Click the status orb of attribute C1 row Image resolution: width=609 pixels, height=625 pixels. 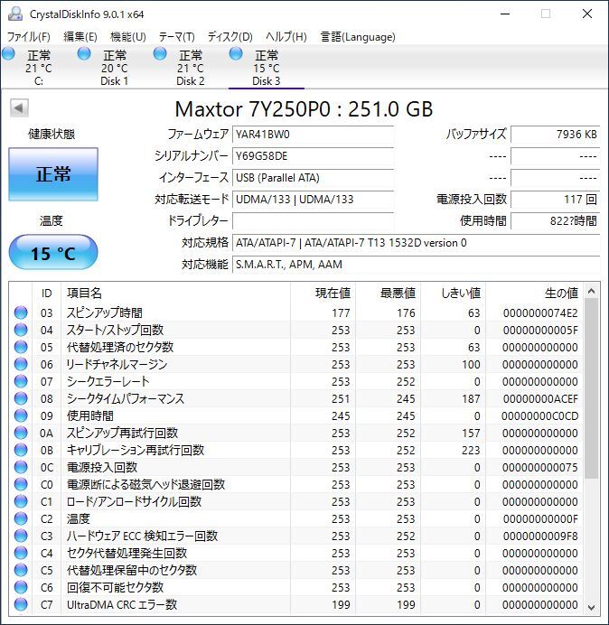click(x=21, y=501)
